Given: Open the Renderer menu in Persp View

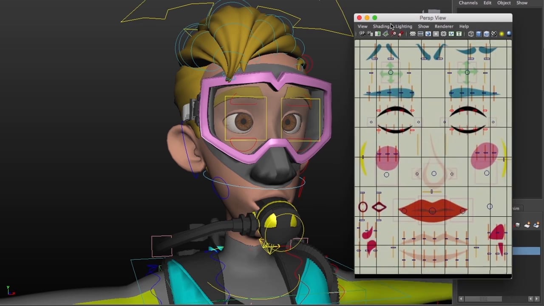Looking at the screenshot, I should tap(444, 26).
